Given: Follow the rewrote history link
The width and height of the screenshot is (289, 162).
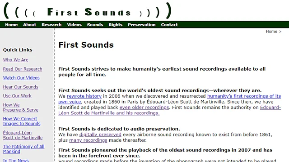Looking at the screenshot, I should point(84,96).
